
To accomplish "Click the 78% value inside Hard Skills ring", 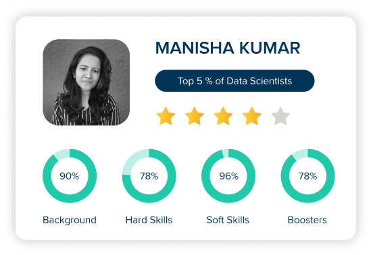I will pos(149,176).
